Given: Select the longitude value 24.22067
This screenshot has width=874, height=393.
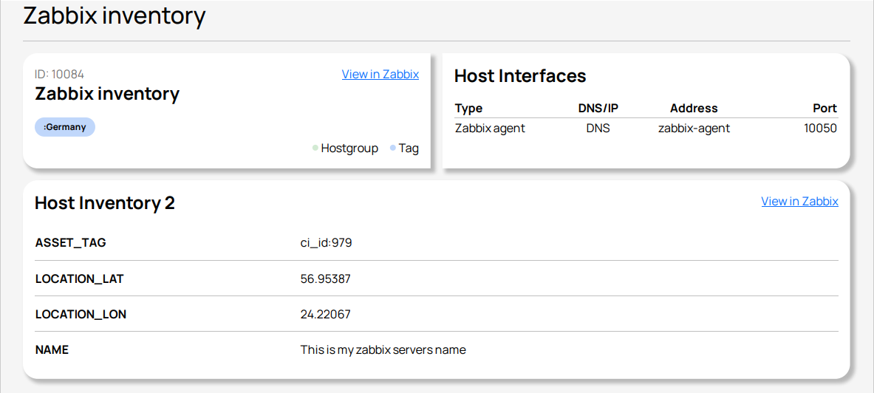Looking at the screenshot, I should [326, 315].
